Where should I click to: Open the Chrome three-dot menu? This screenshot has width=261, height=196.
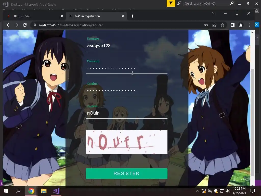[249, 25]
